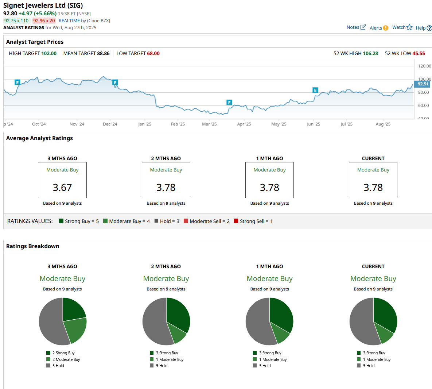Click the Notes link text
The image size is (432, 389).
[353, 27]
